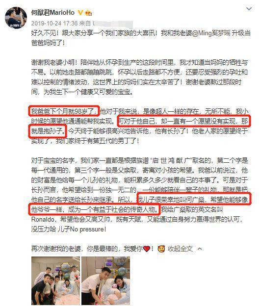Open the first family group photo thumbnail

click(55, 280)
